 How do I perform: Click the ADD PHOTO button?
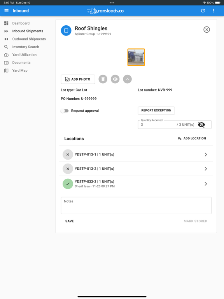pyautogui.click(x=78, y=79)
